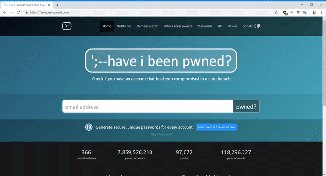Screen dimensions: 326x176
Task: Open the Google Translate extension icon
Action: 305,12
